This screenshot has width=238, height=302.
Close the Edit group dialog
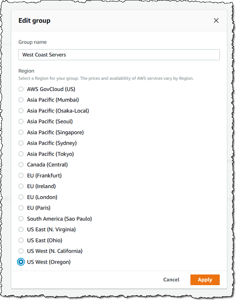[216, 21]
